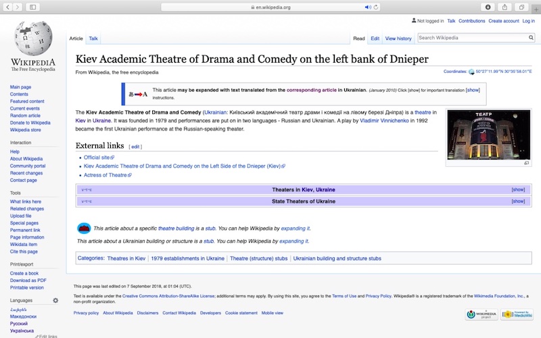The height and width of the screenshot is (338, 541).
Task: Click the search magnifier icon
Action: 531,38
